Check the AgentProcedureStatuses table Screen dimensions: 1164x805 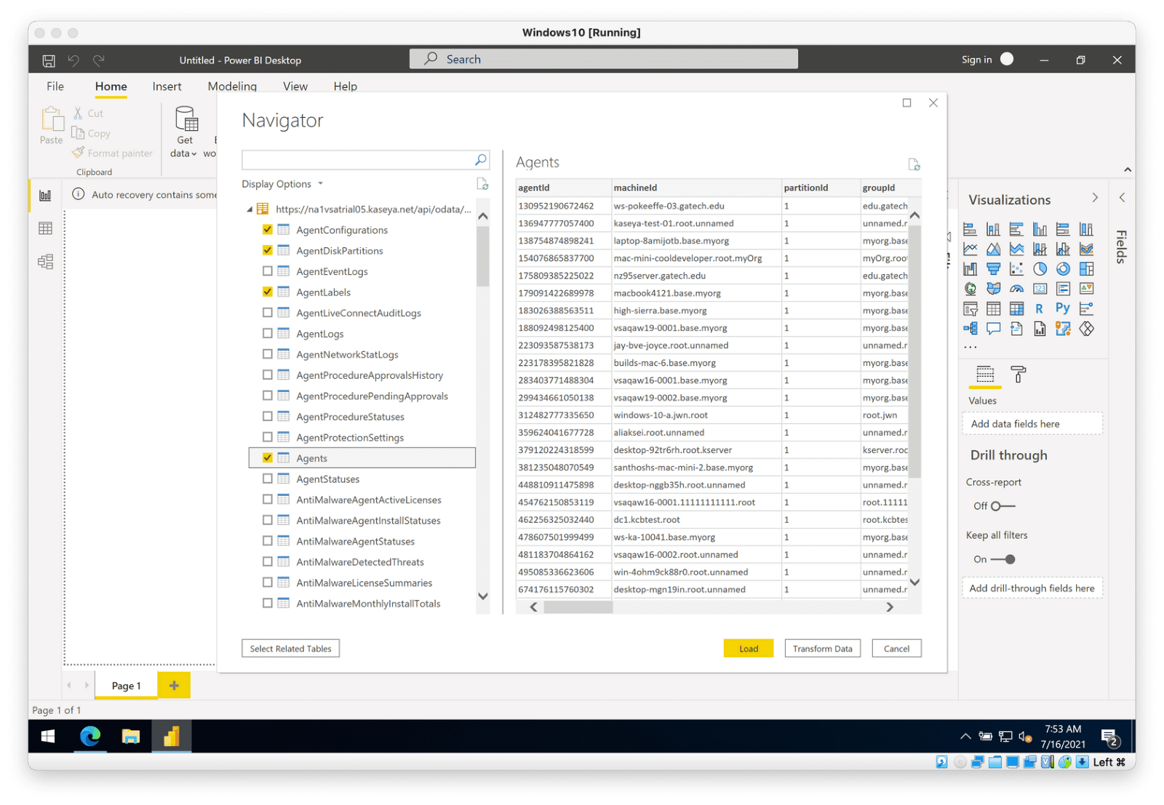268,416
